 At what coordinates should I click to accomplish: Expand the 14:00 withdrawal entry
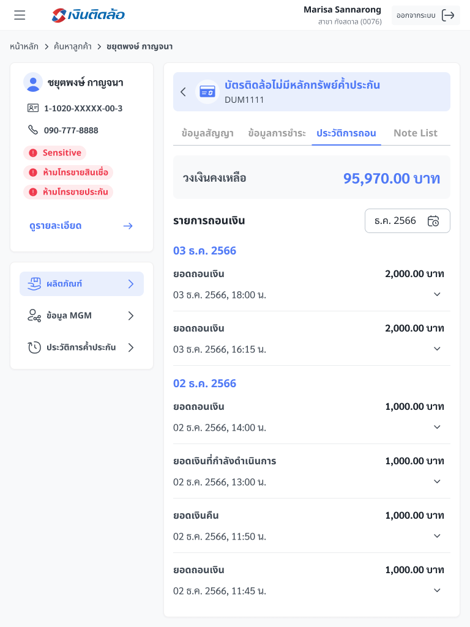click(x=437, y=427)
